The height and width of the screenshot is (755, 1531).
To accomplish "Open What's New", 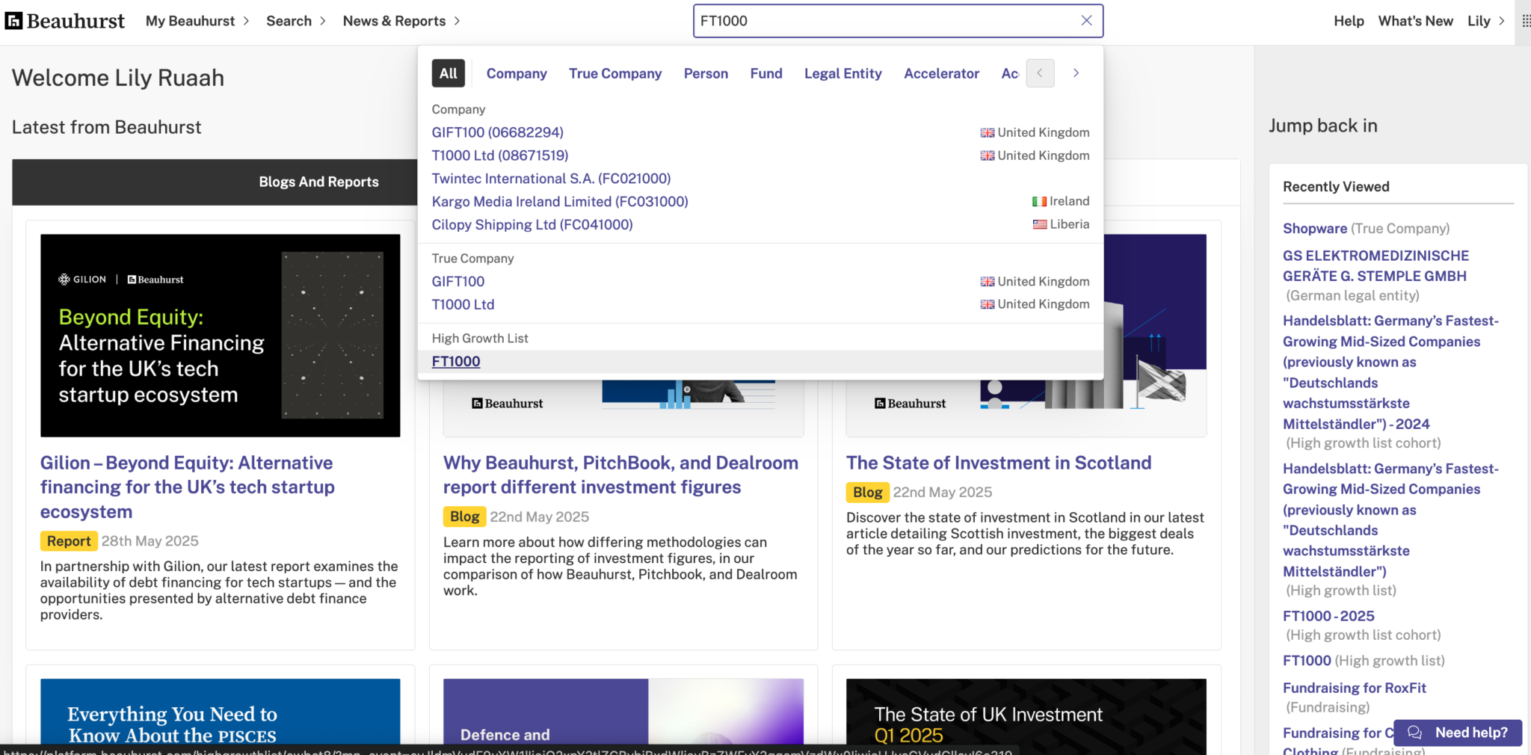I will point(1415,21).
